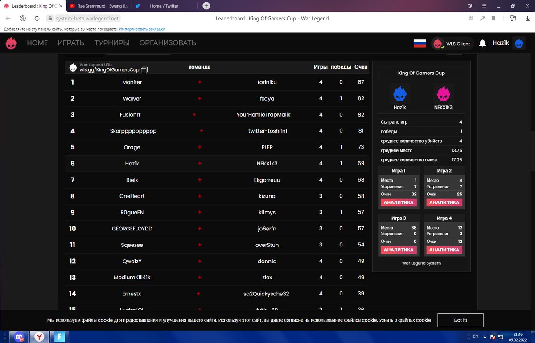Select team row Walver ranked 2
Image resolution: width=535 pixels, height=343 pixels.
pyautogui.click(x=217, y=98)
